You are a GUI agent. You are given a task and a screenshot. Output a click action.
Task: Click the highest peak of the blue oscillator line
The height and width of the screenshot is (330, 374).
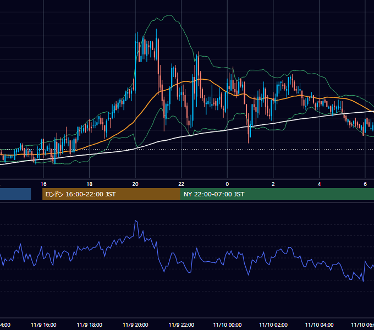click(135, 221)
